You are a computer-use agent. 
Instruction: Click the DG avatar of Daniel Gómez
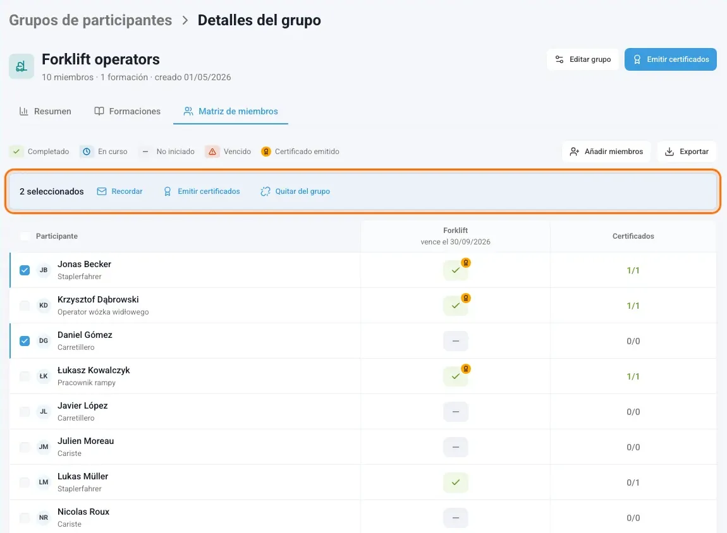(44, 341)
